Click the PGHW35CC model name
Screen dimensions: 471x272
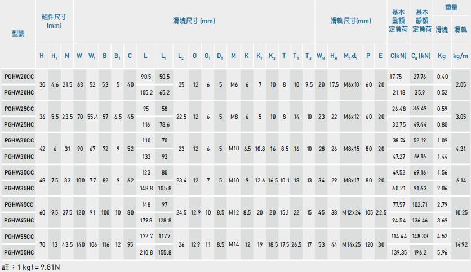(17, 172)
